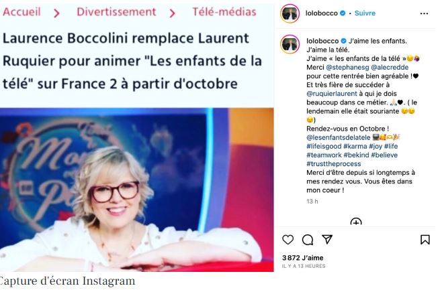Viewport: 440px width, 292px height.
Task: Open comments with the speech bubble icon
Action: [308, 240]
